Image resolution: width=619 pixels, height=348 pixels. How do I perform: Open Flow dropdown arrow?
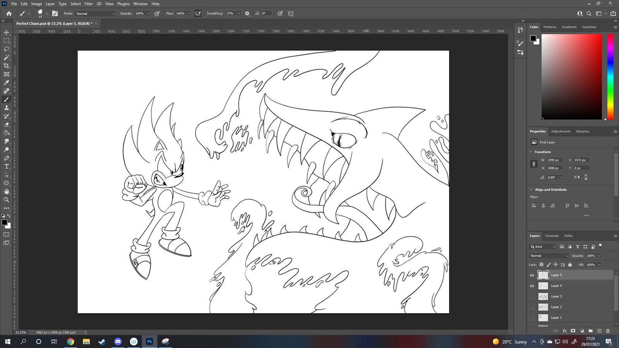coord(189,14)
